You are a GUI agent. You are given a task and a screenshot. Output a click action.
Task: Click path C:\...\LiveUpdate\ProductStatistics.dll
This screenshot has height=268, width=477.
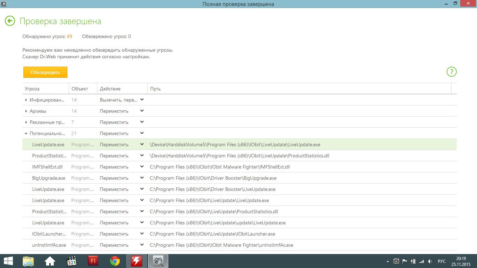pos(214,211)
